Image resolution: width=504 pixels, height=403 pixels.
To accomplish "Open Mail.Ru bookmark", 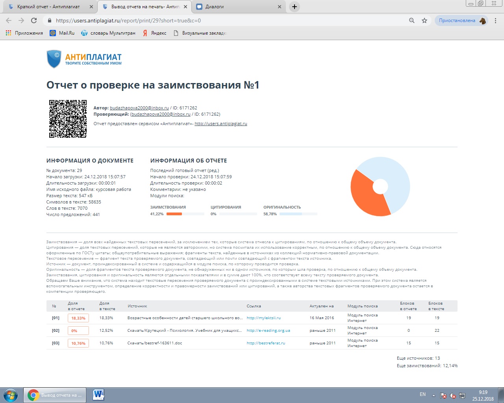I will [x=62, y=33].
